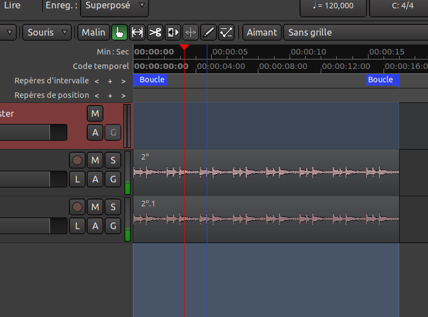Solo the 2°.1 track
This screenshot has height=317, width=428.
coord(113,207)
